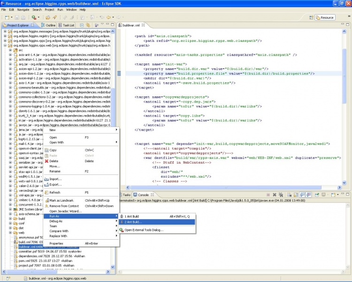Image resolution: width=352 pixels, height=282 pixels.
Task: Open the Project menu
Action: 49,10
